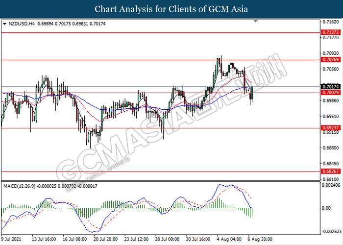Viewport: 343px width, 245px height.
Task: Click the 0.70560 price axis value
Action: (331, 69)
